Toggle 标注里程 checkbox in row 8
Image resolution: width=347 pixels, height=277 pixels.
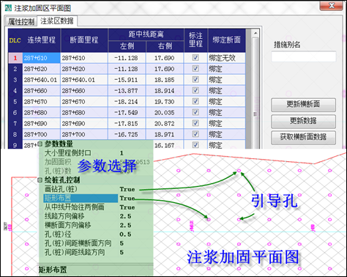195,134
